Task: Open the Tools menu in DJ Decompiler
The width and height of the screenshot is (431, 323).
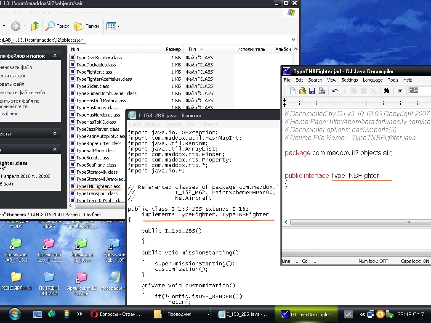Action: [x=393, y=80]
